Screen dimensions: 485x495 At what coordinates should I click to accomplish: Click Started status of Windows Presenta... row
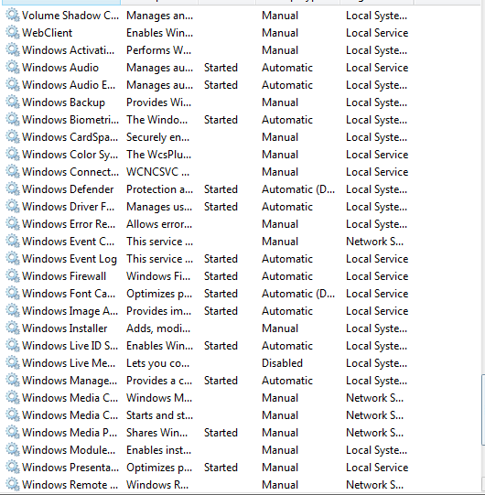[221, 467]
